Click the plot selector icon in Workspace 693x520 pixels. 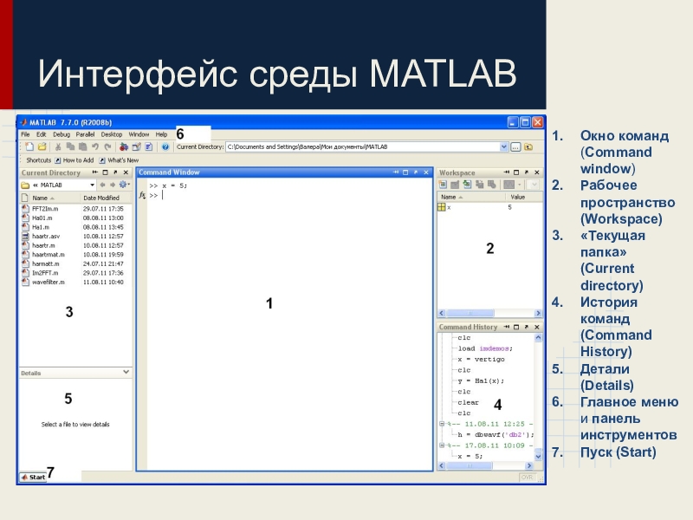pos(509,185)
